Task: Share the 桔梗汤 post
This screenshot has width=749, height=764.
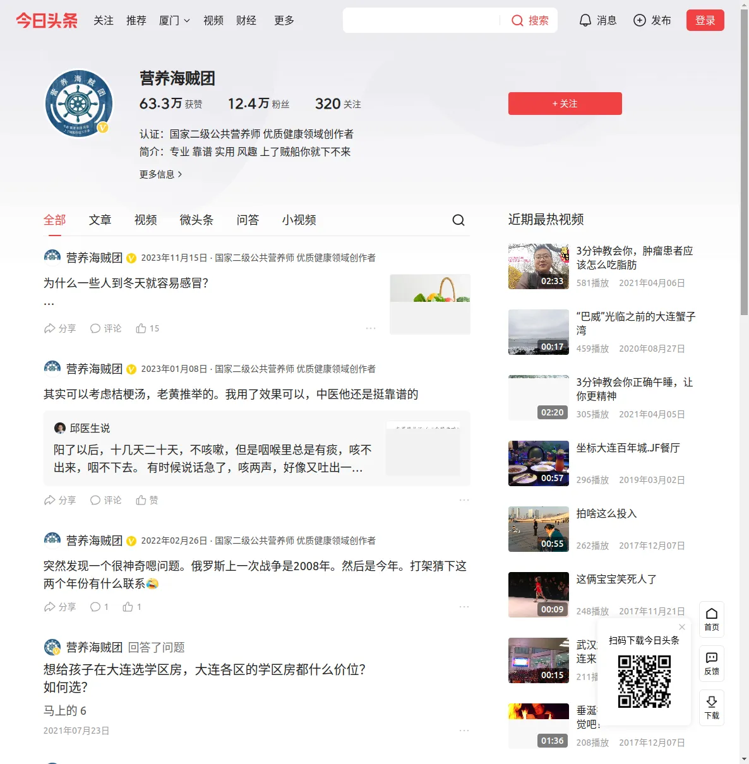Action: pyautogui.click(x=60, y=500)
